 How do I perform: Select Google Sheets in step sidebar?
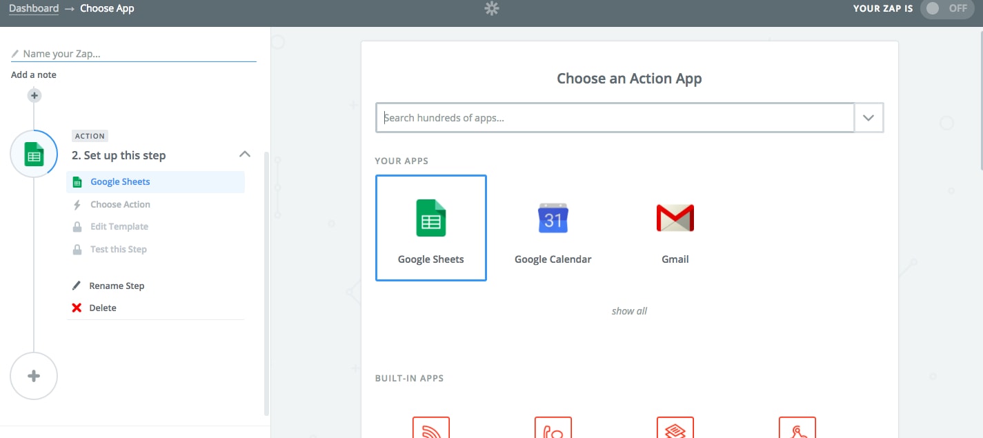(x=156, y=182)
